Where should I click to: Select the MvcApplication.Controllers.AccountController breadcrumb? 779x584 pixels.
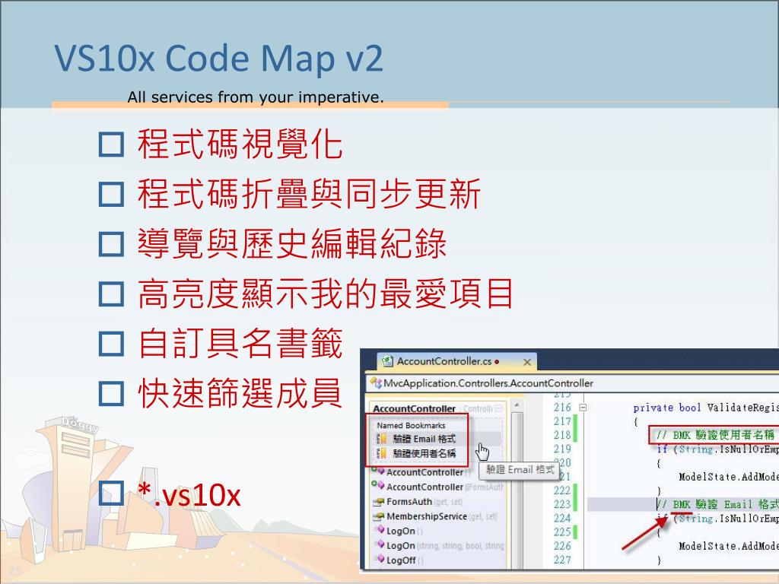tap(488, 383)
